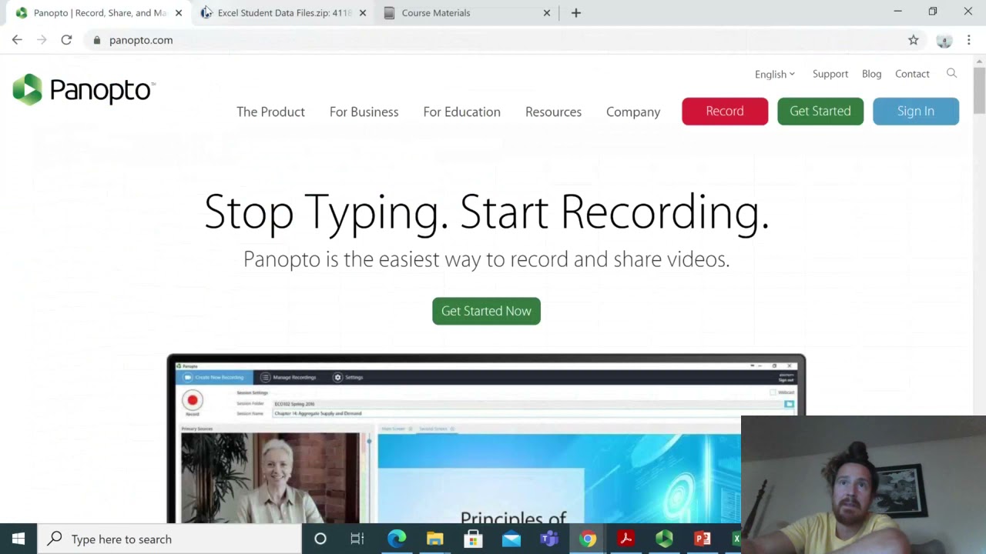Expand the English language dropdown
Image resolution: width=986 pixels, height=554 pixels.
point(775,74)
